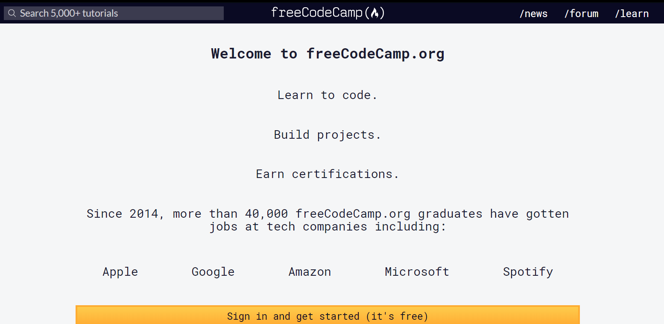Navigate to the /learn section
This screenshot has height=324, width=664.
coord(632,14)
